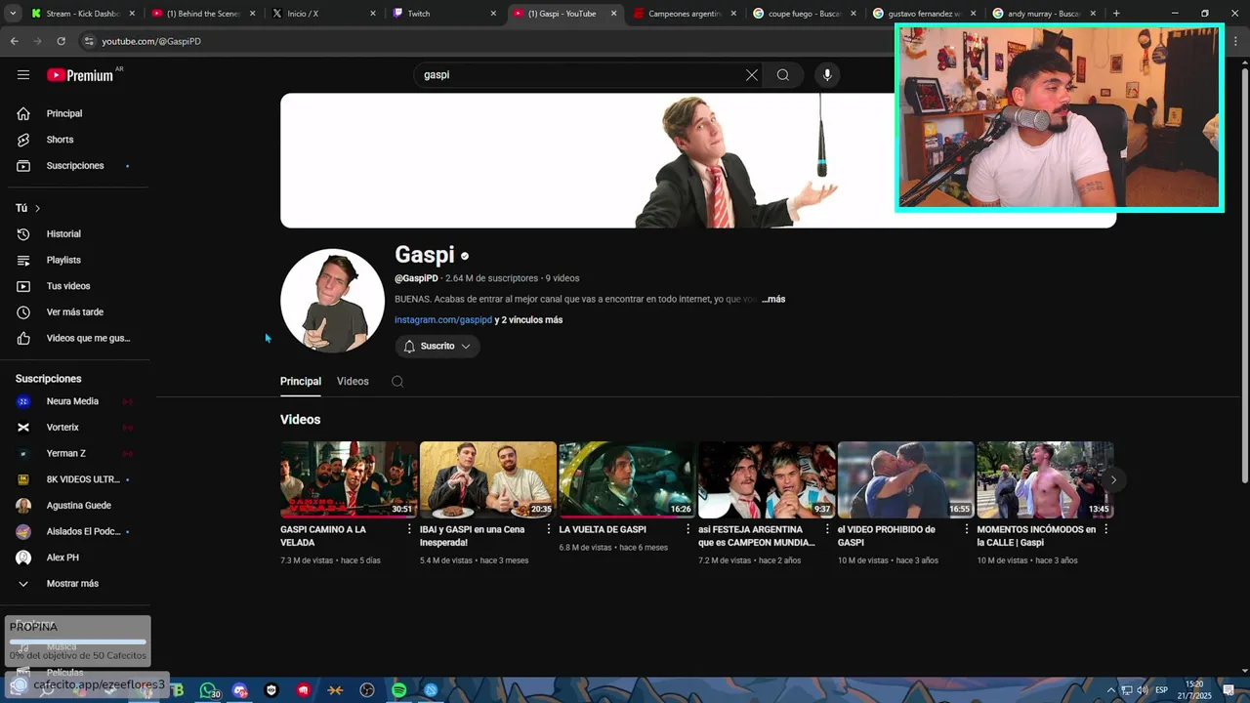Run search with the magnifier button

[783, 75]
